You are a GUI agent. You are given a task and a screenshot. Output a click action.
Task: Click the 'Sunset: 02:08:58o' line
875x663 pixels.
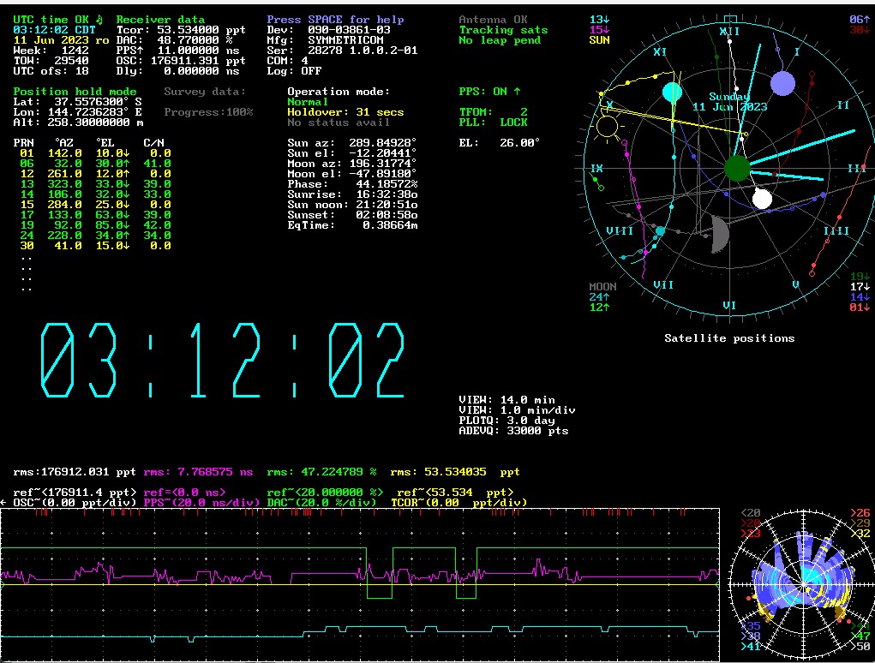[352, 215]
